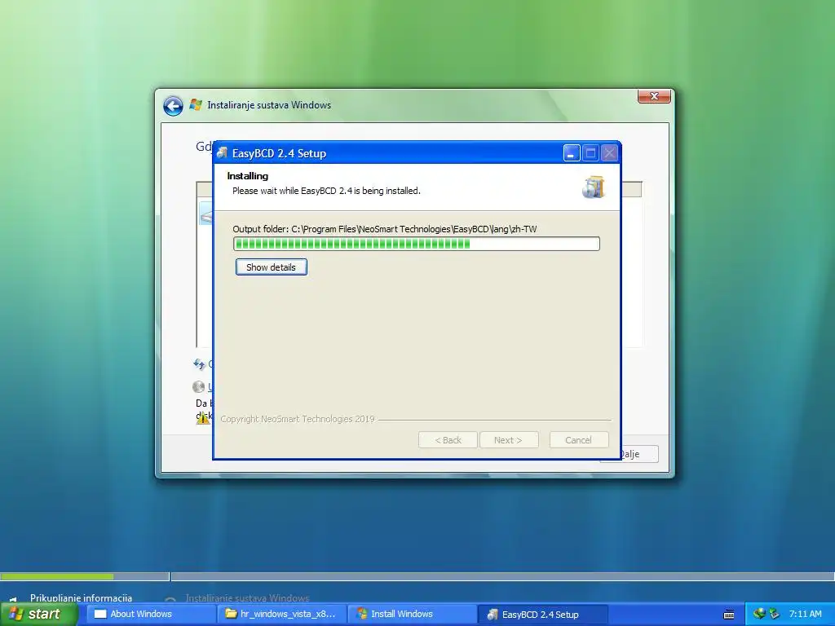Switch to Install Windows taskbar item
This screenshot has height=626, width=835.
[x=412, y=614]
